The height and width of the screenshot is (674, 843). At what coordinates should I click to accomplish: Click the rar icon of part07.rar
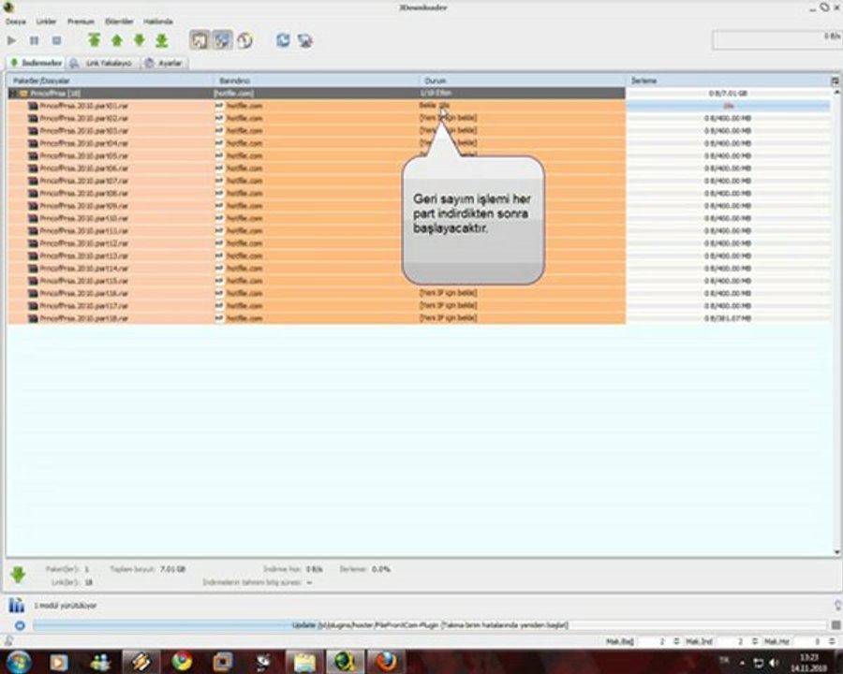click(33, 181)
